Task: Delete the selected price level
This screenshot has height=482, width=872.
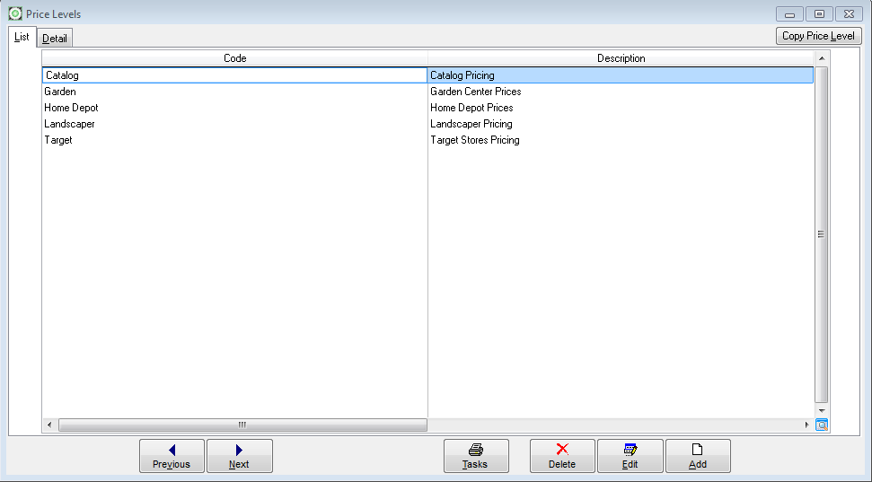Action: [562, 456]
